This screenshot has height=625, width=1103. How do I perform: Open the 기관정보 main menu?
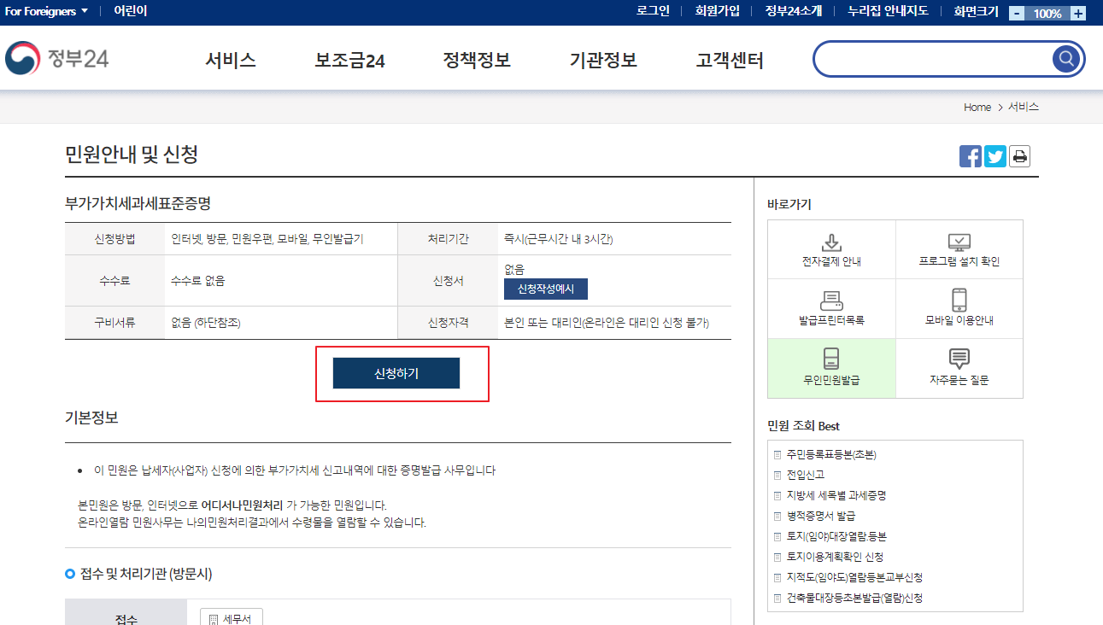pyautogui.click(x=603, y=60)
